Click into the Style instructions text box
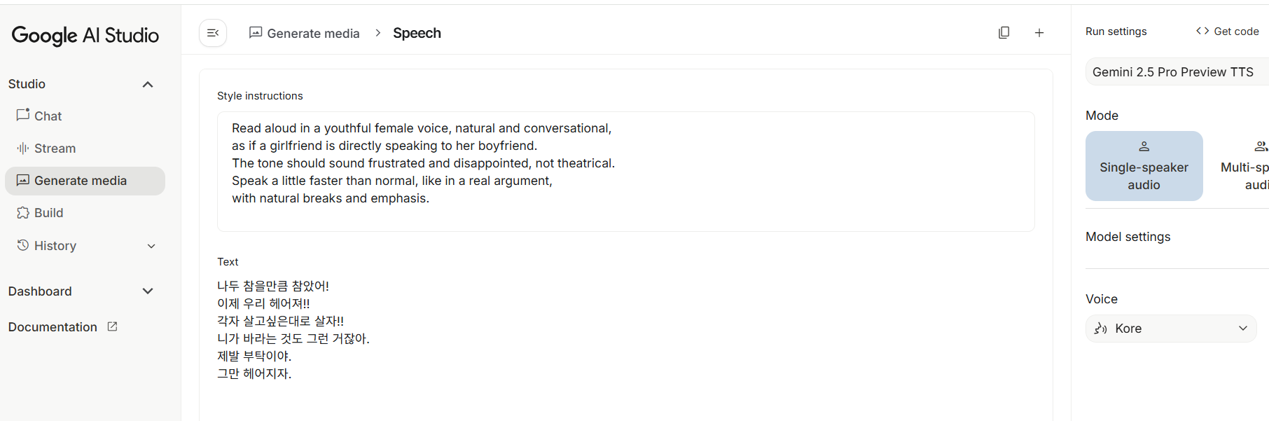This screenshot has width=1269, height=421. (625, 171)
